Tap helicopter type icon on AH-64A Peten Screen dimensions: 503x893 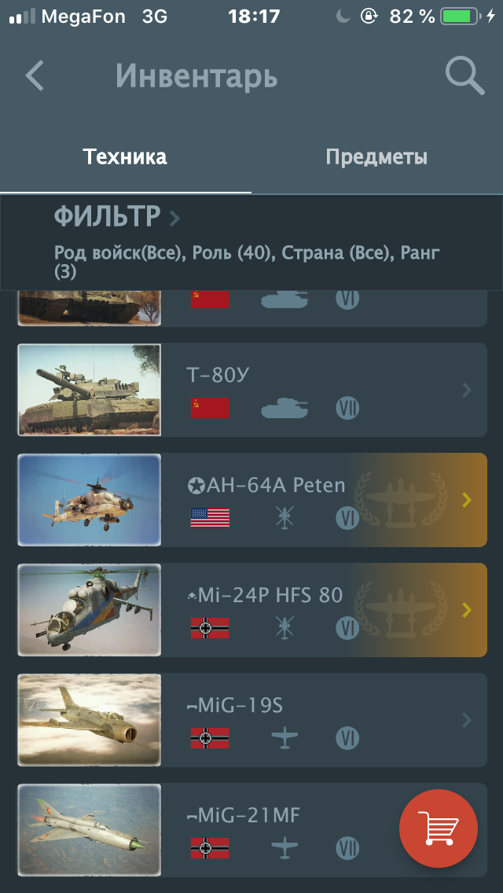285,518
